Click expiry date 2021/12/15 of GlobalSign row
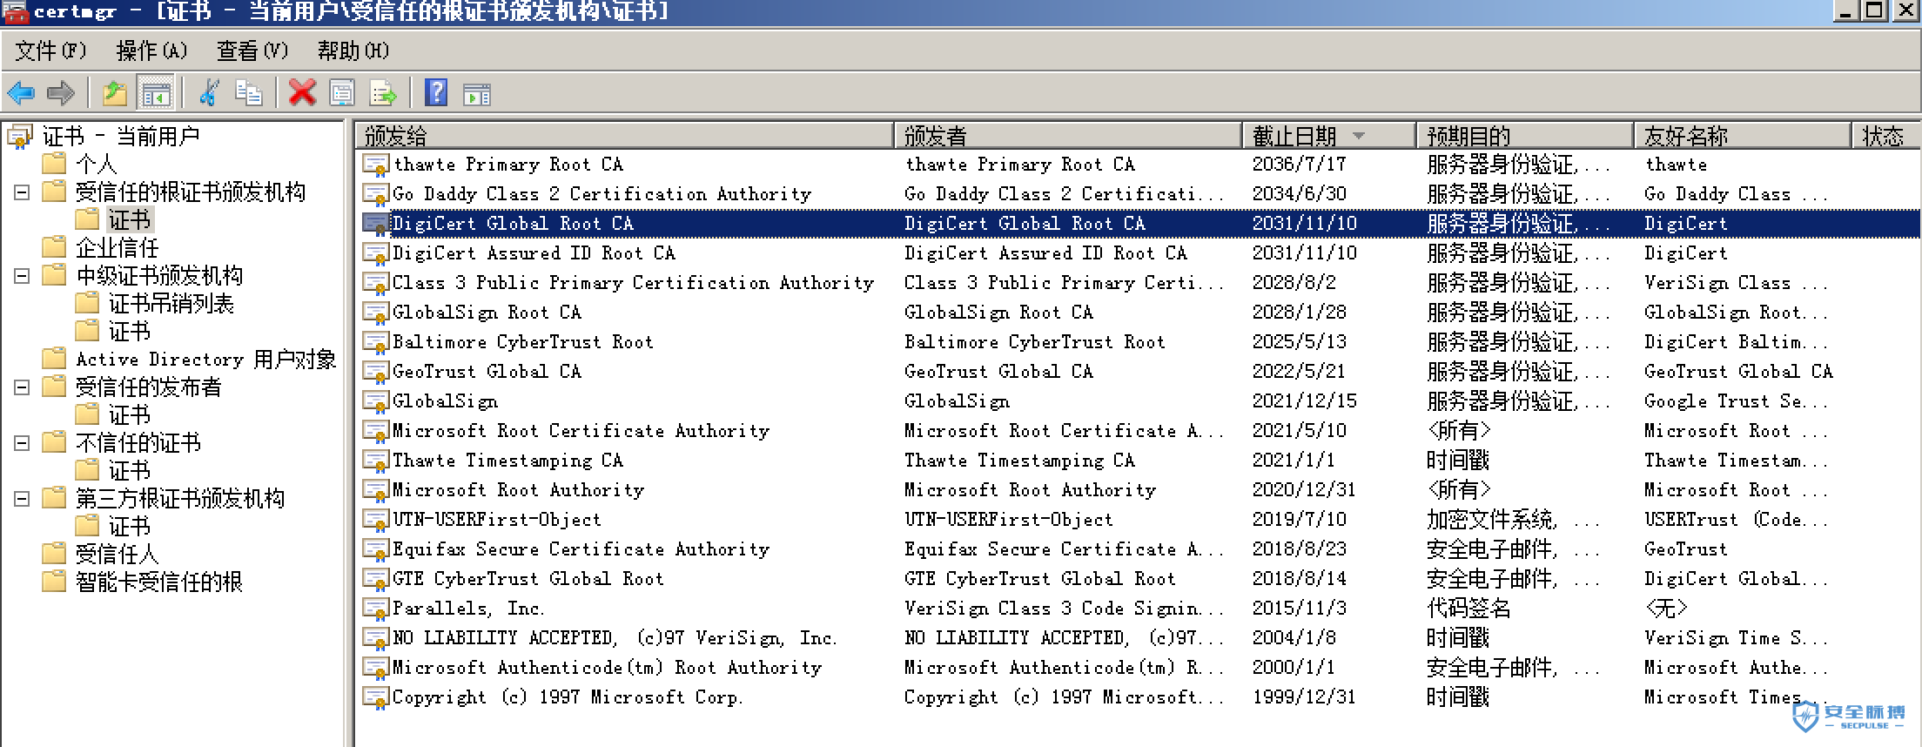This screenshot has width=1922, height=747. click(x=1304, y=401)
